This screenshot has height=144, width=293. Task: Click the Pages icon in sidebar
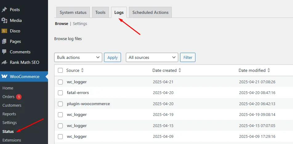(x=4, y=41)
